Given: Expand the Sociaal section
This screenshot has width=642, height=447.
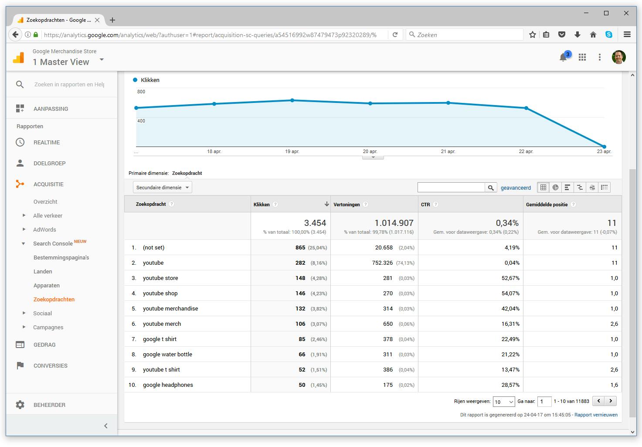Looking at the screenshot, I should [24, 313].
